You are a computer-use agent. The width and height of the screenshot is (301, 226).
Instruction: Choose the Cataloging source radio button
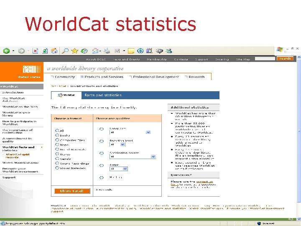coord(102,153)
